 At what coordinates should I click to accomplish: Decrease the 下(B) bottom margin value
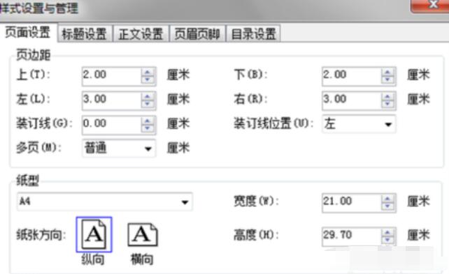[x=387, y=80]
